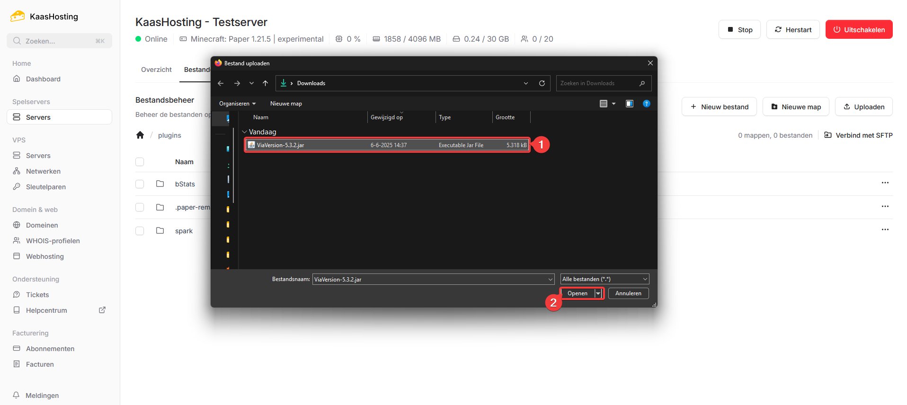Click the Zoeken in Downloads search field
The image size is (907, 405).
pyautogui.click(x=598, y=83)
